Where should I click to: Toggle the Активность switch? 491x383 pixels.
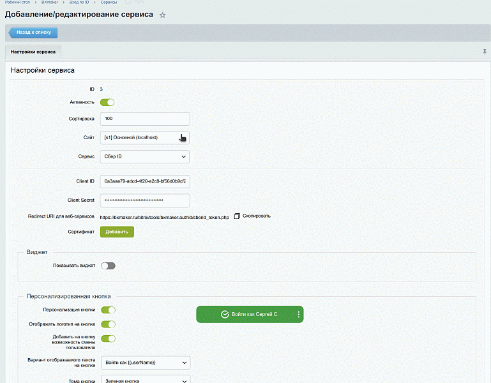pos(107,102)
